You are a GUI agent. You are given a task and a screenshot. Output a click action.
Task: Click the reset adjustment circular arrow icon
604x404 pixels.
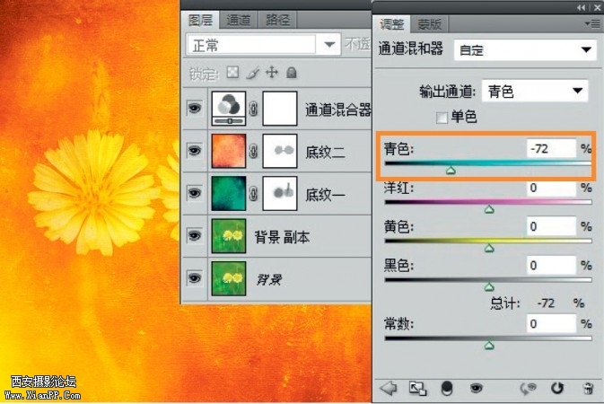coord(556,388)
